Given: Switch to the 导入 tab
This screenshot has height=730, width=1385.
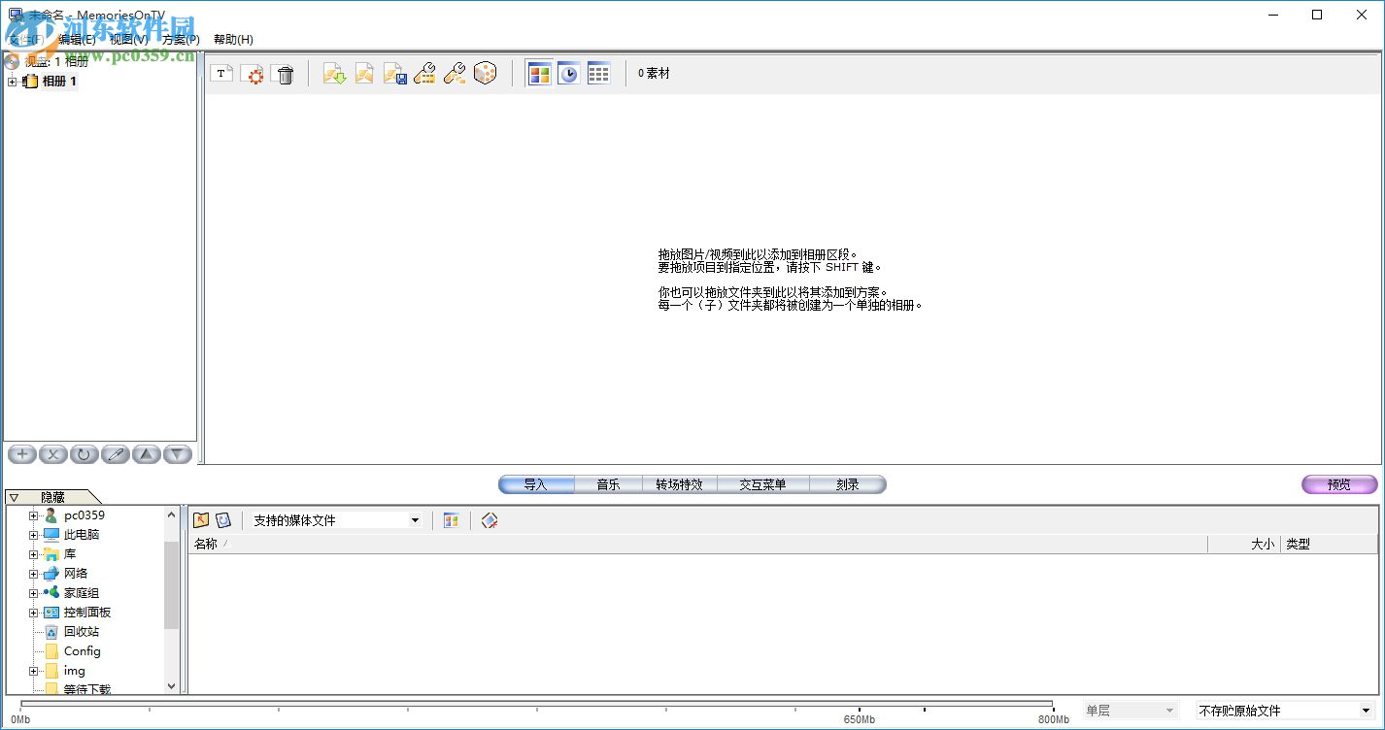Looking at the screenshot, I should (536, 484).
